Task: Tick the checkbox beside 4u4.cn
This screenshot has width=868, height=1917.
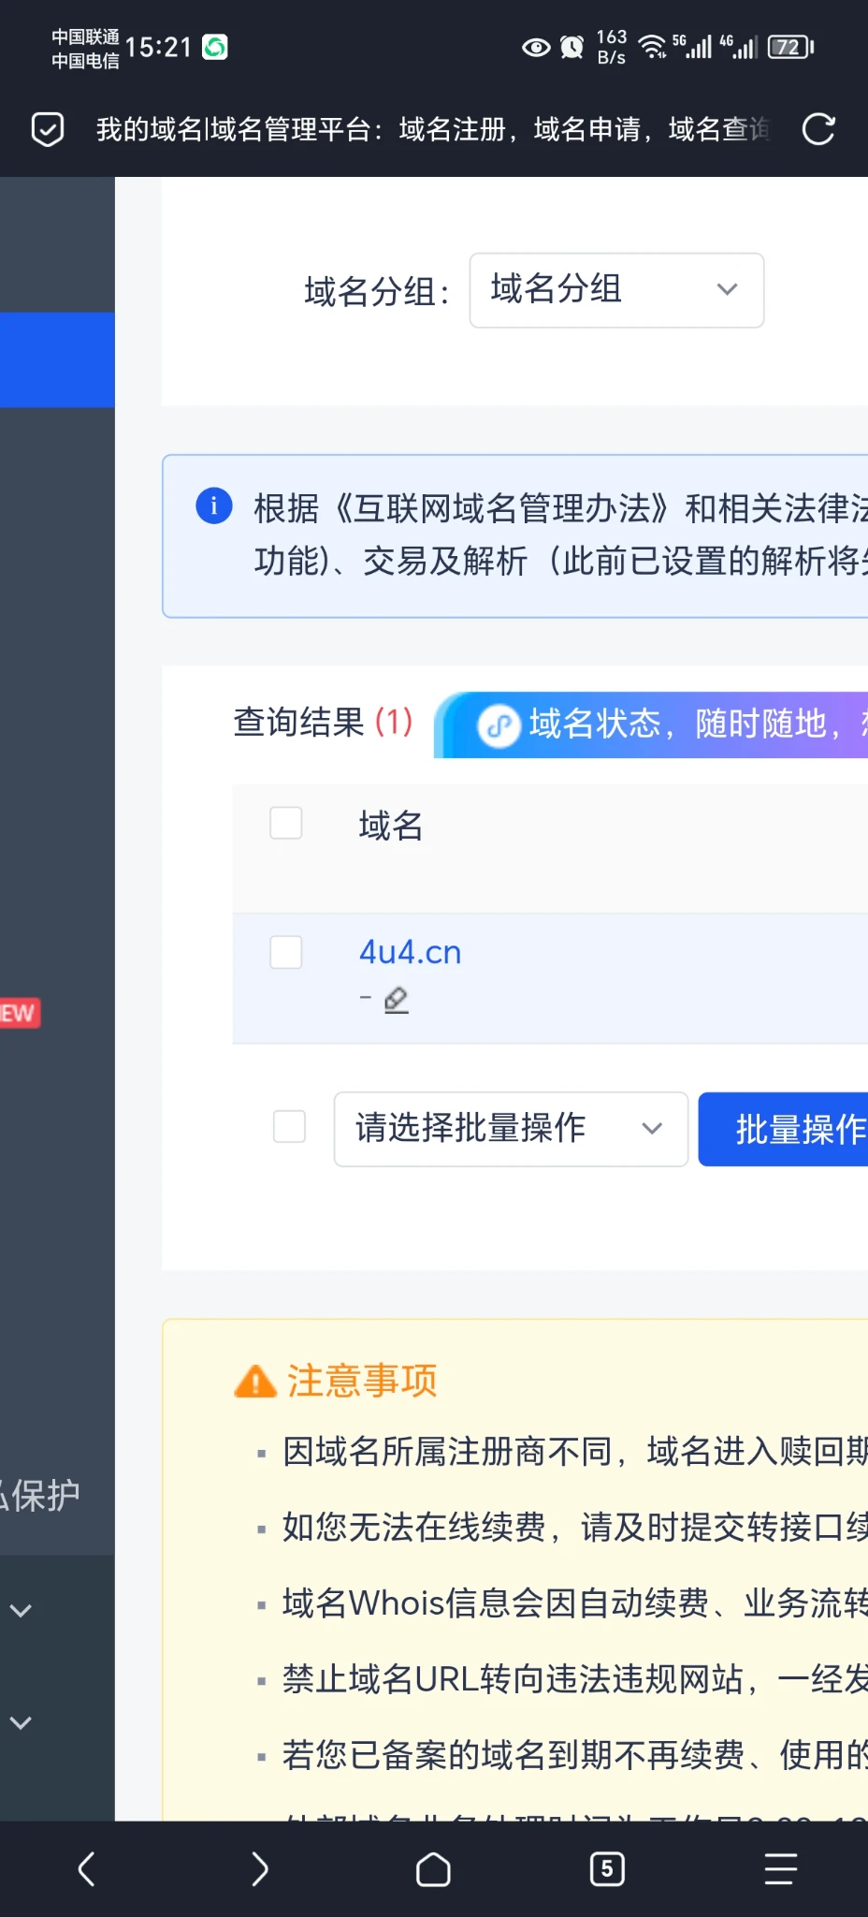Action: point(286,953)
